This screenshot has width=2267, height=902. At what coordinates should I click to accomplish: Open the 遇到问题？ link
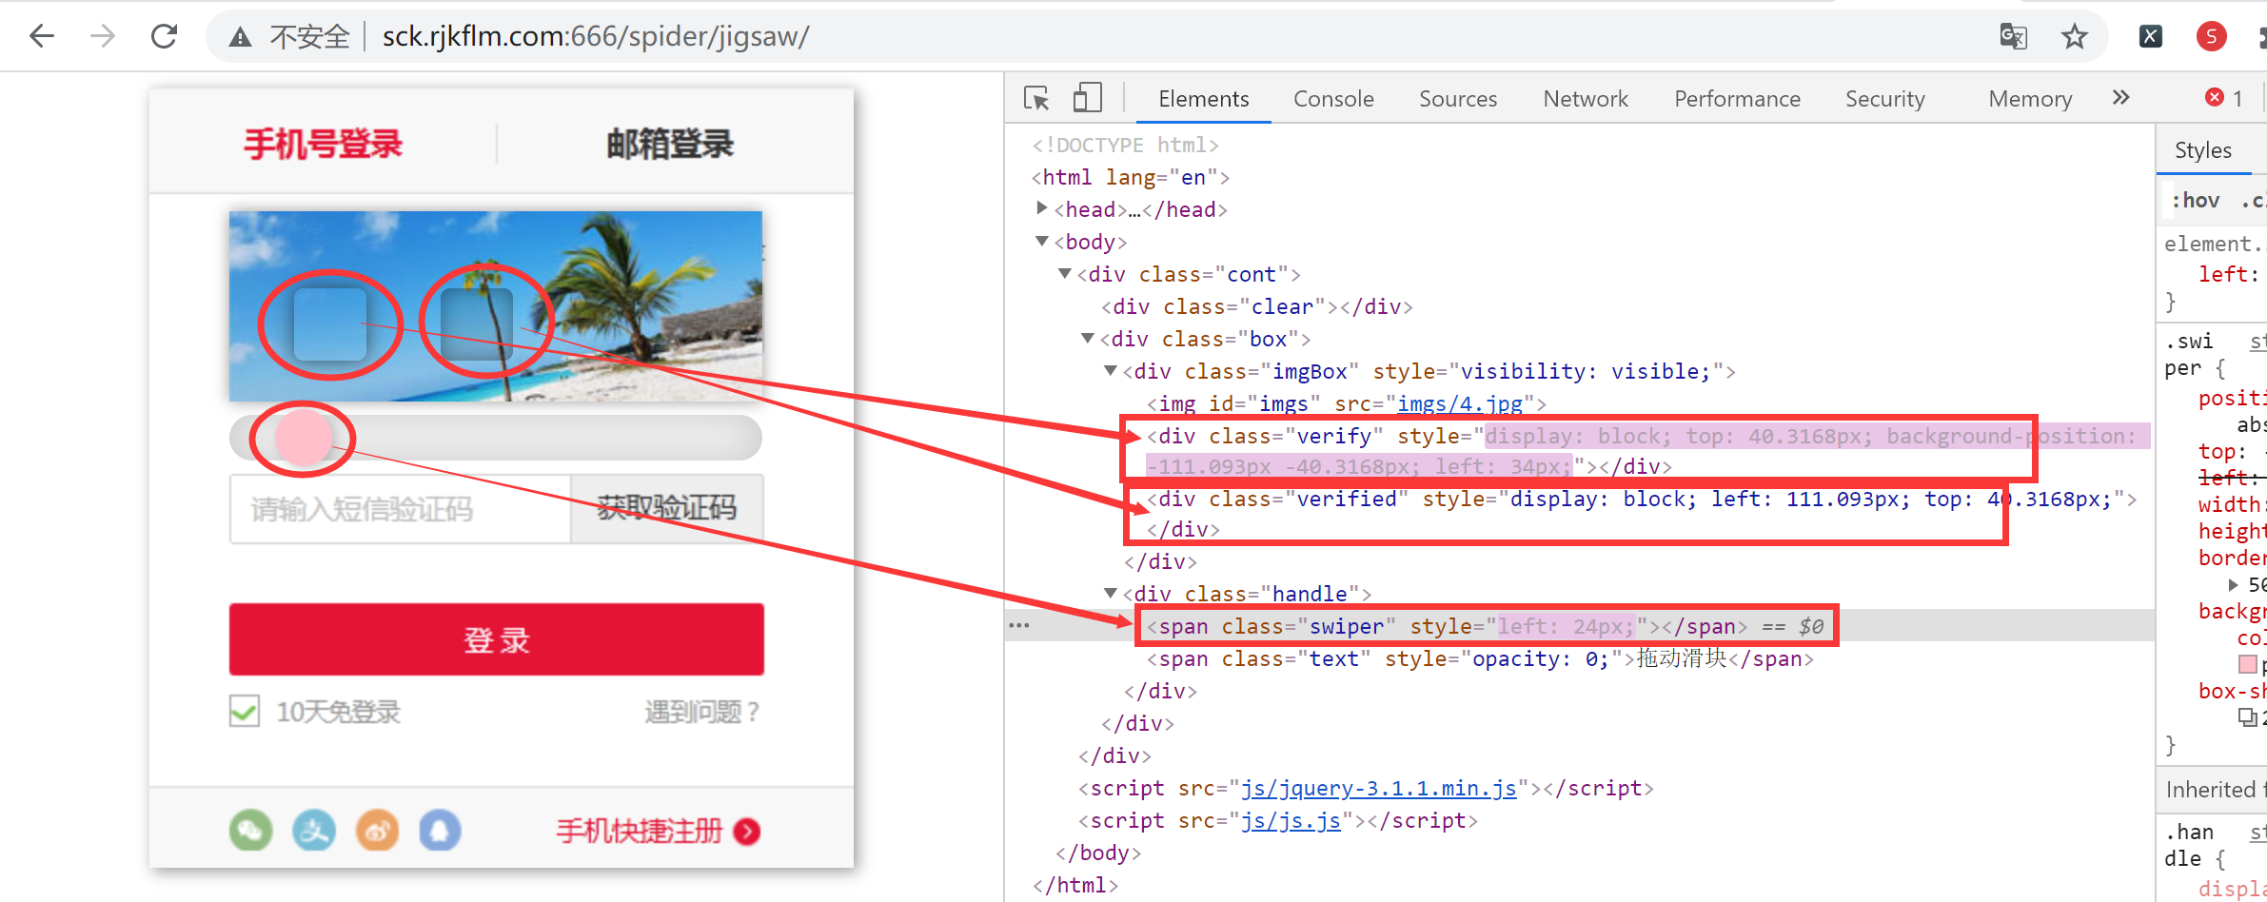[702, 712]
